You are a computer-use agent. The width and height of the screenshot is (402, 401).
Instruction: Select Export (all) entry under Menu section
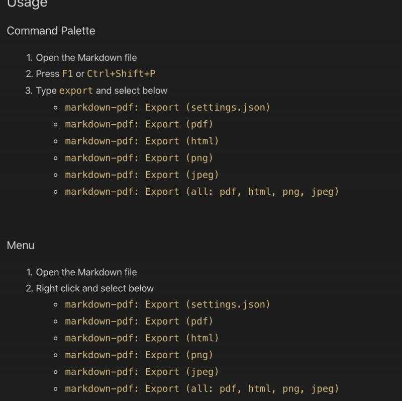click(x=202, y=389)
